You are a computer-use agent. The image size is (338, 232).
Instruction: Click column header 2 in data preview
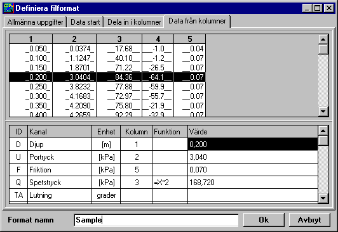click(74, 39)
